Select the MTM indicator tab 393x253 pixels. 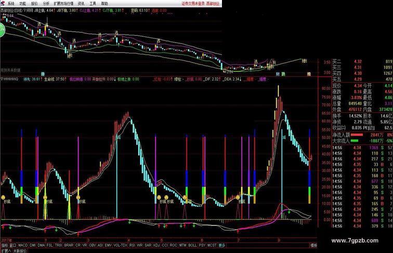[x=182, y=245]
